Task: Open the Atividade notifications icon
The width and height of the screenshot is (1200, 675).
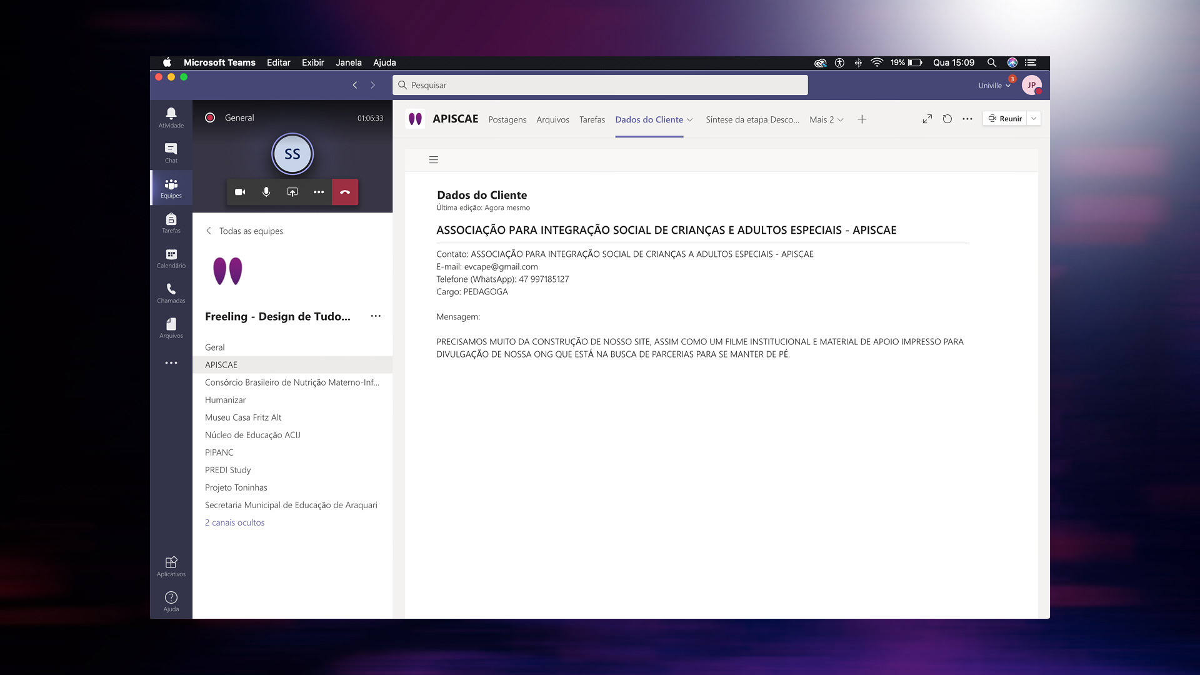Action: [x=171, y=117]
